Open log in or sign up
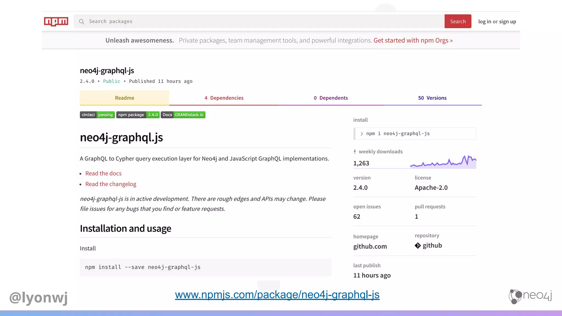Viewport: 562px width, 316px height. click(x=497, y=21)
